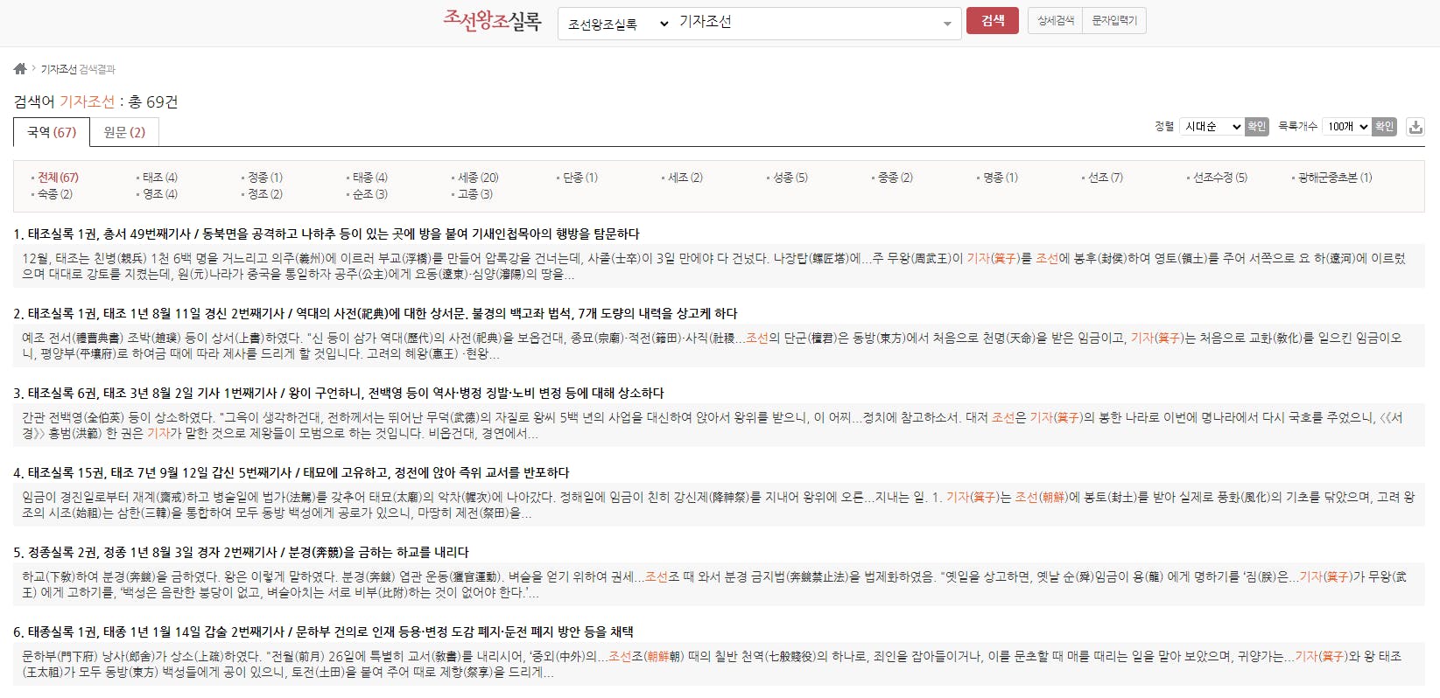Click the search field containing 기자조선
Screen dimensions: 1440x698
pyautogui.click(x=807, y=23)
